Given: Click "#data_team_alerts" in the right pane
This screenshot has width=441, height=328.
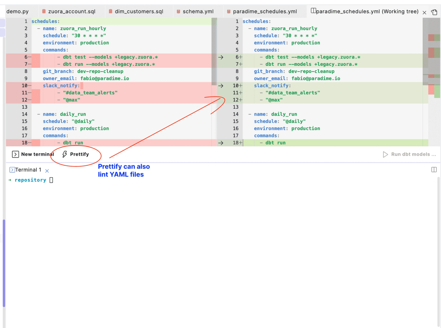Looking at the screenshot, I should pyautogui.click(x=293, y=93).
